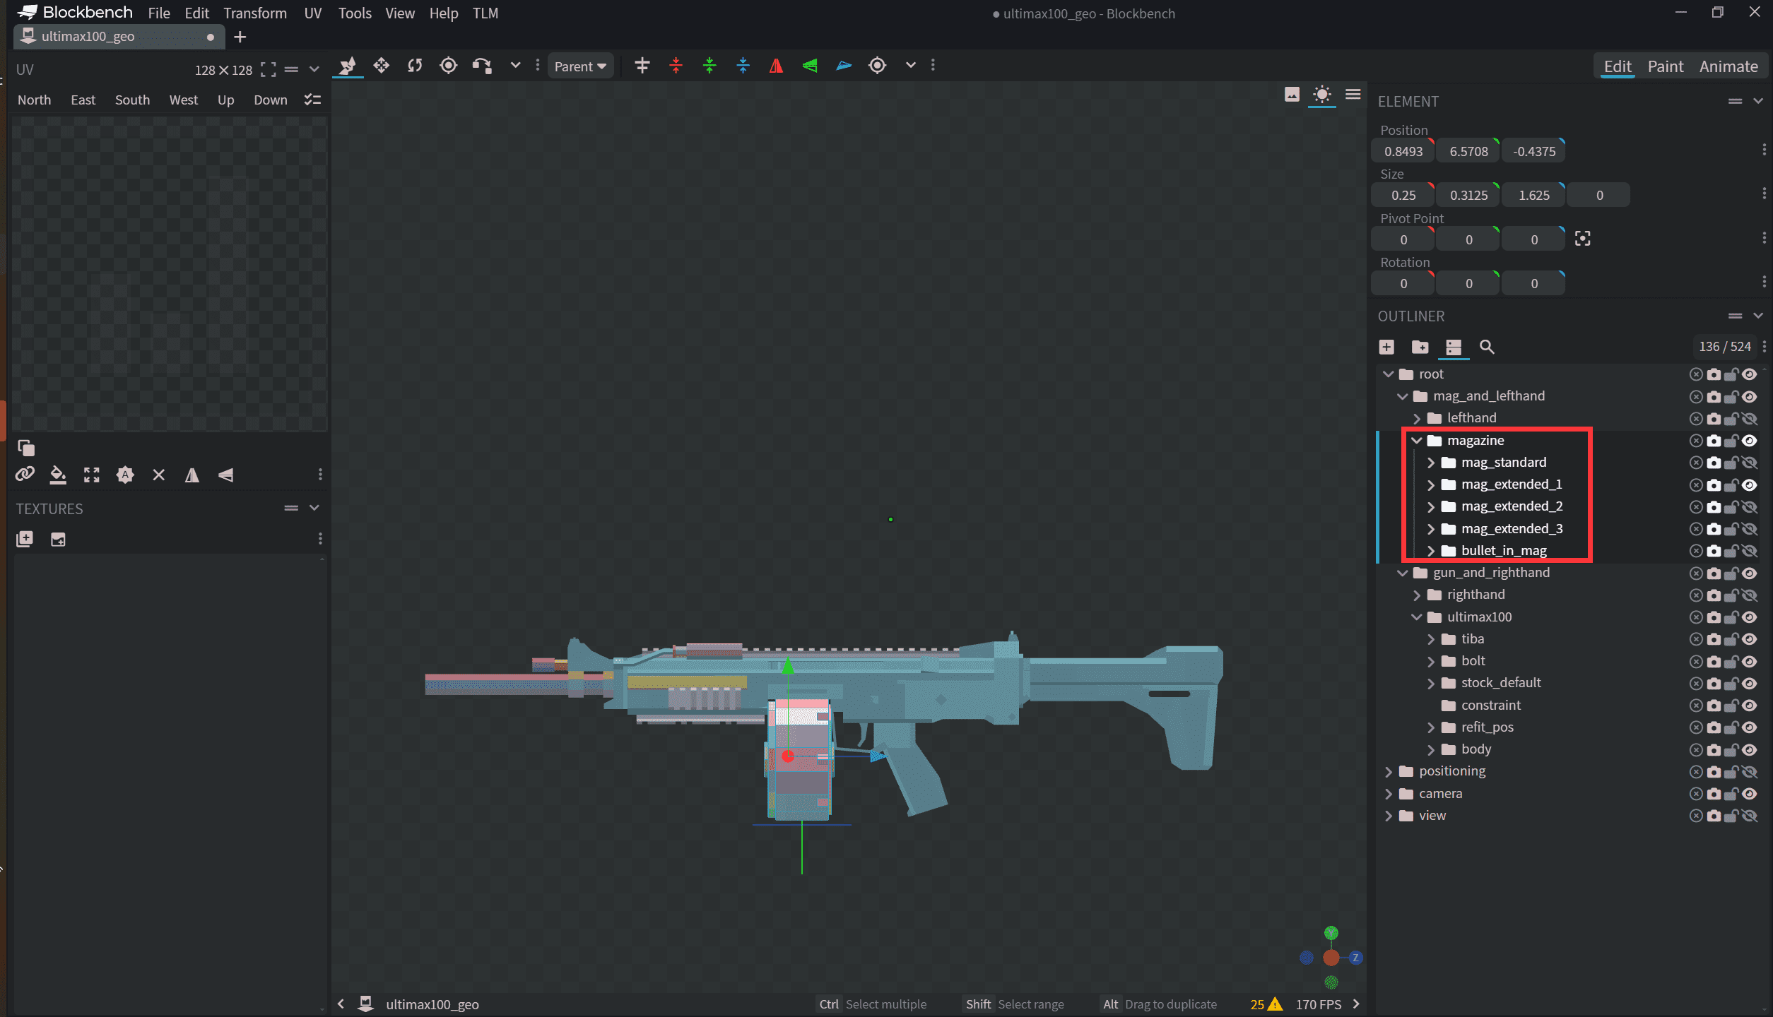Image resolution: width=1773 pixels, height=1017 pixels.
Task: Click the green Center Y icon
Action: [709, 66]
